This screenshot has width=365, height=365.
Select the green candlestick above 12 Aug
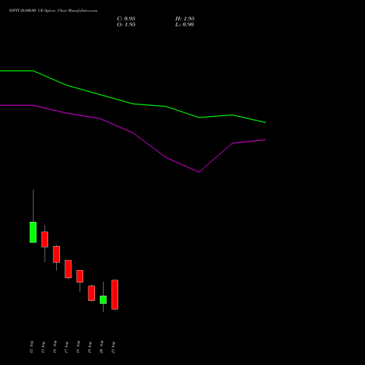33,232
